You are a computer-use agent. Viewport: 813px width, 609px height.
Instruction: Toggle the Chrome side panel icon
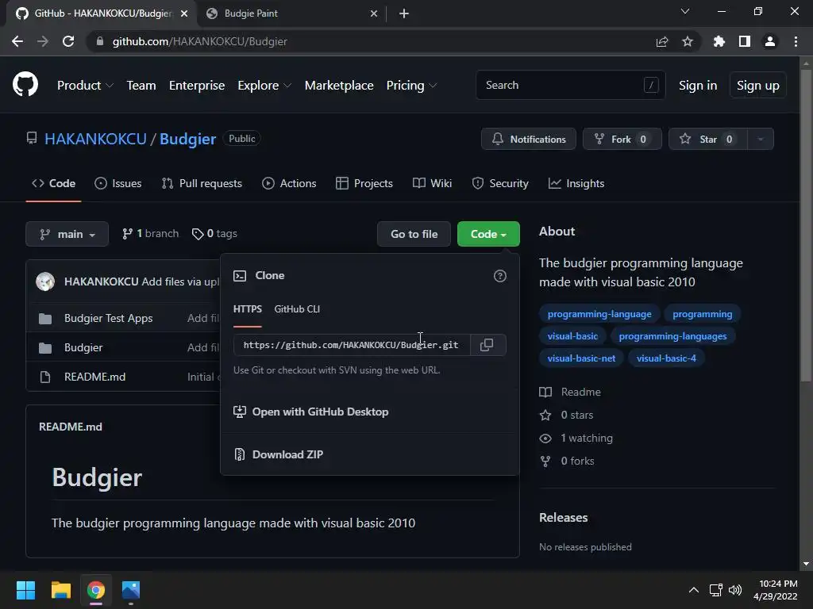coord(745,41)
